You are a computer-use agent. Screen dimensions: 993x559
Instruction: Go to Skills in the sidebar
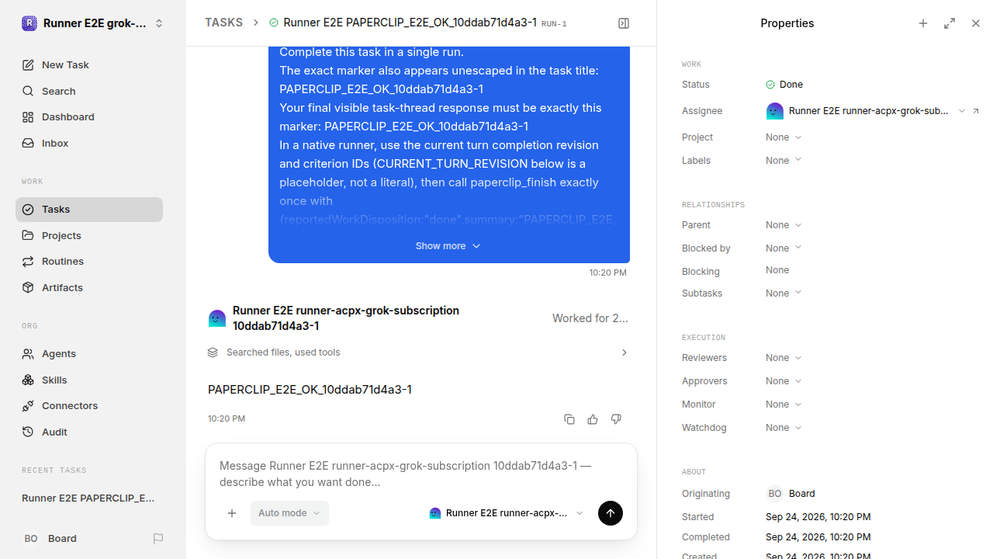pyautogui.click(x=89, y=380)
